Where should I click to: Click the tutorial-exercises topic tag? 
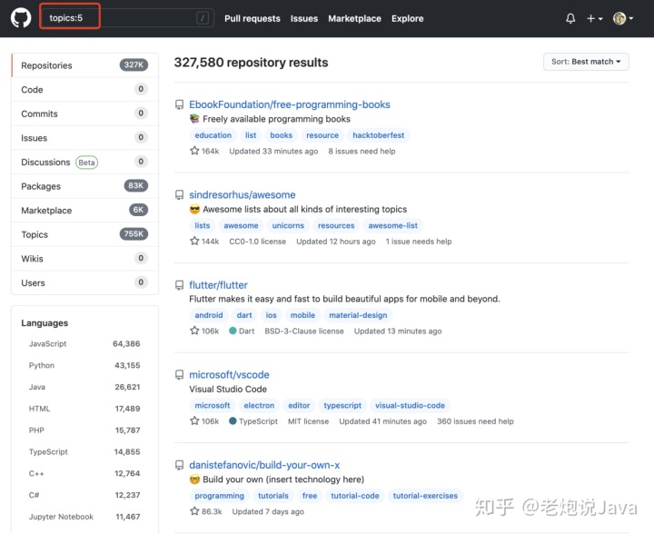pyautogui.click(x=425, y=496)
